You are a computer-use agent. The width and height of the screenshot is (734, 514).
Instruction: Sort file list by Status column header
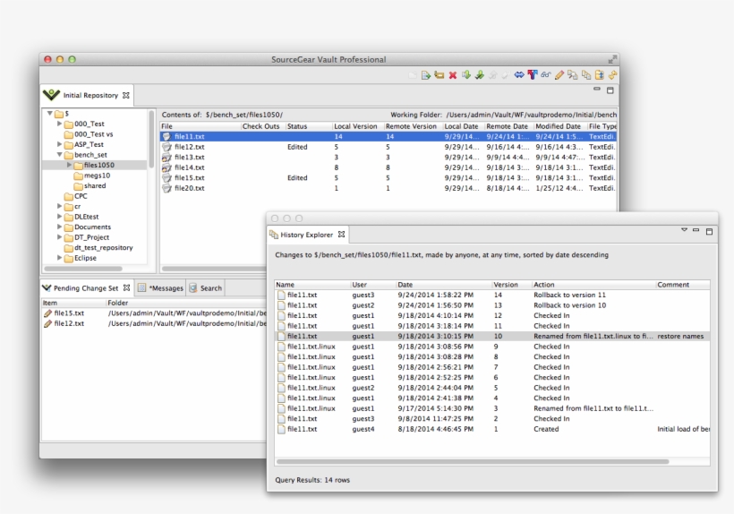[x=308, y=126]
